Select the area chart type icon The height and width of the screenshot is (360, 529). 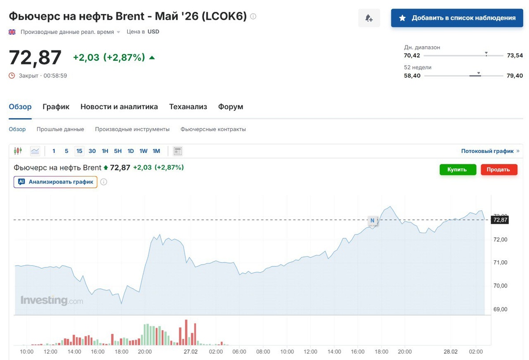[x=35, y=151]
